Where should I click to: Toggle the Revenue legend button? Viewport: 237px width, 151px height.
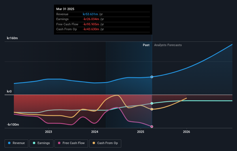coord(16,143)
